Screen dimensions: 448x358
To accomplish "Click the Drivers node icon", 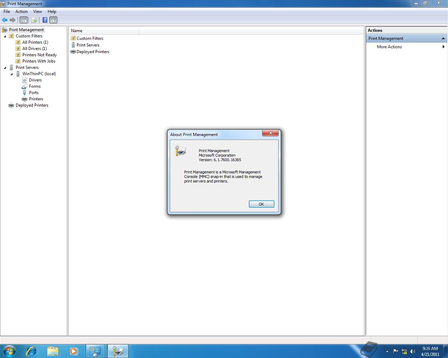I will (x=24, y=80).
